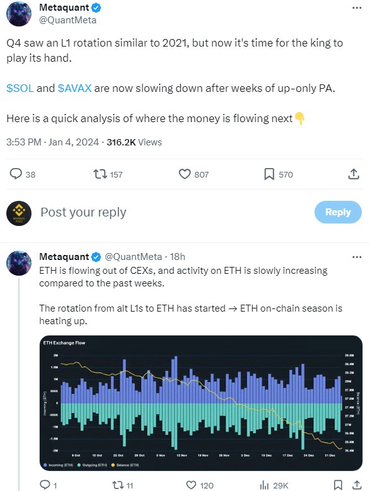
Task: View analytics icon showing 29K views
Action: point(264,485)
